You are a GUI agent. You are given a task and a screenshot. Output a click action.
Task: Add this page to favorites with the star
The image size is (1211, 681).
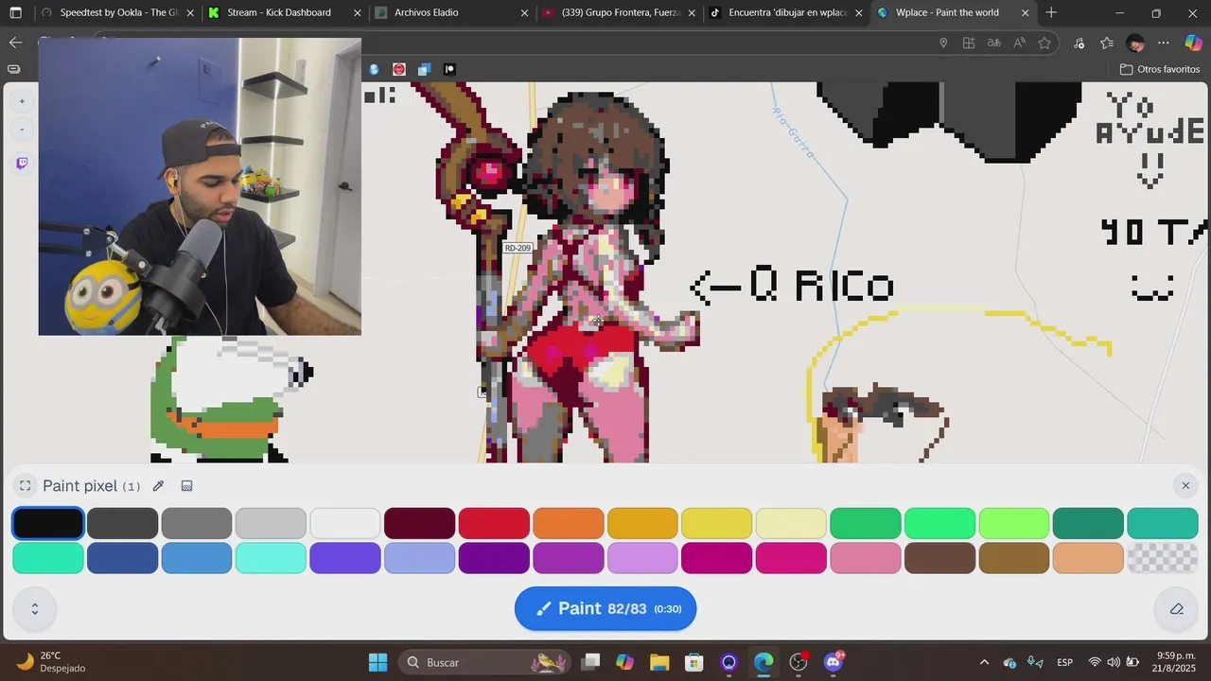(1044, 43)
